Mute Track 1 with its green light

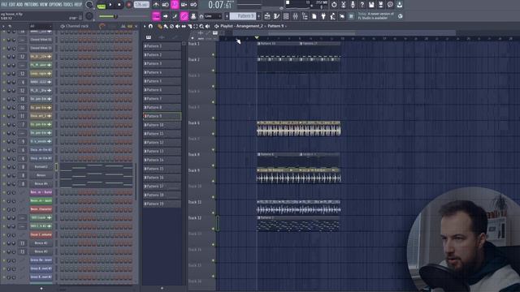point(213,54)
